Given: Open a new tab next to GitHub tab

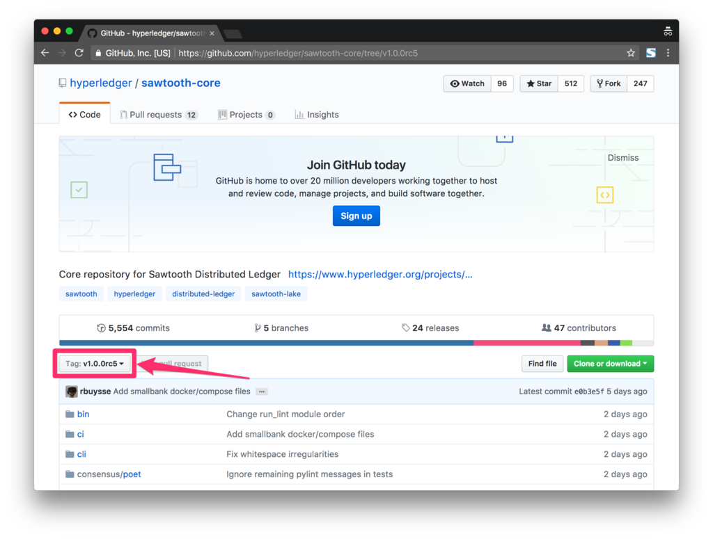Looking at the screenshot, I should tap(233, 34).
